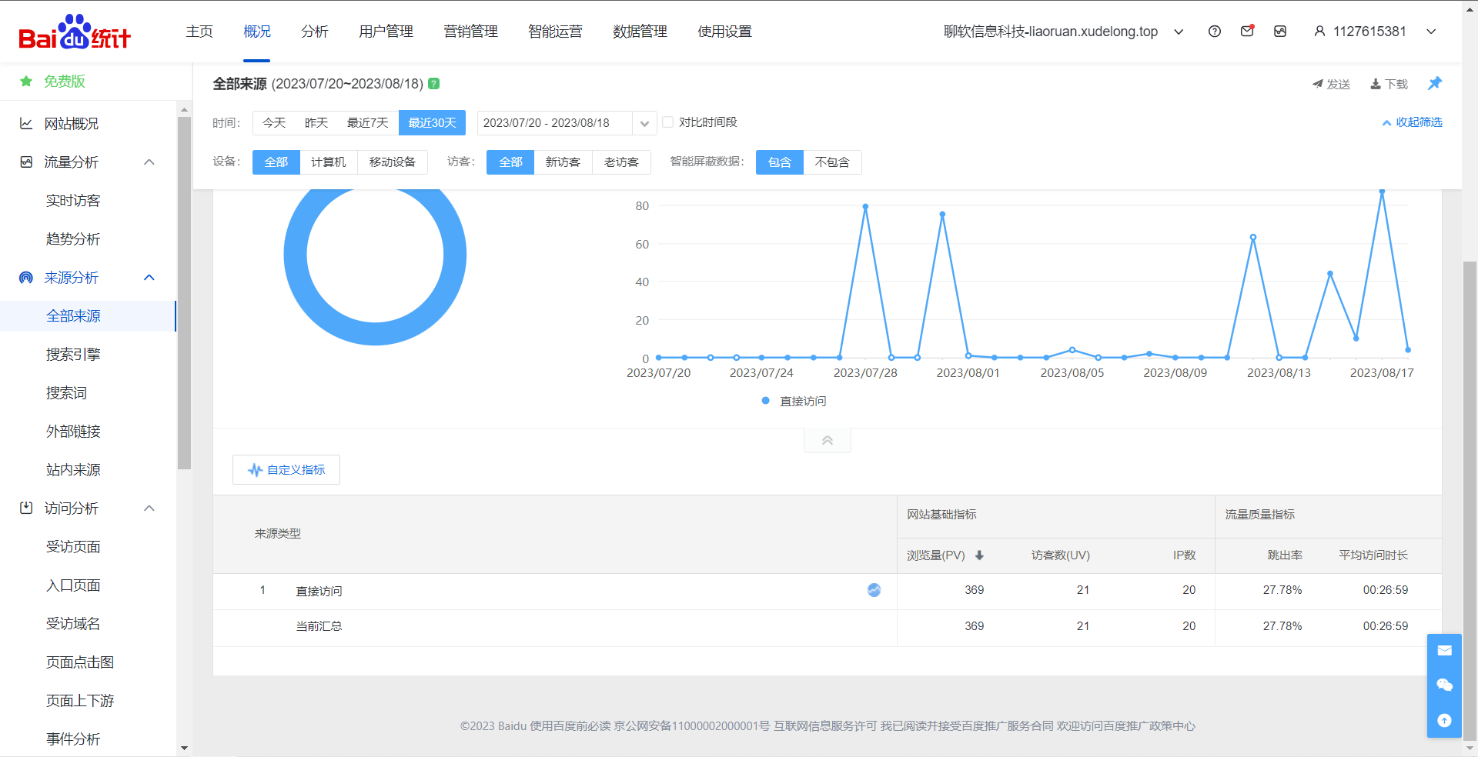Collapse the 来源分析 sidebar section
The height and width of the screenshot is (757, 1478).
(149, 277)
